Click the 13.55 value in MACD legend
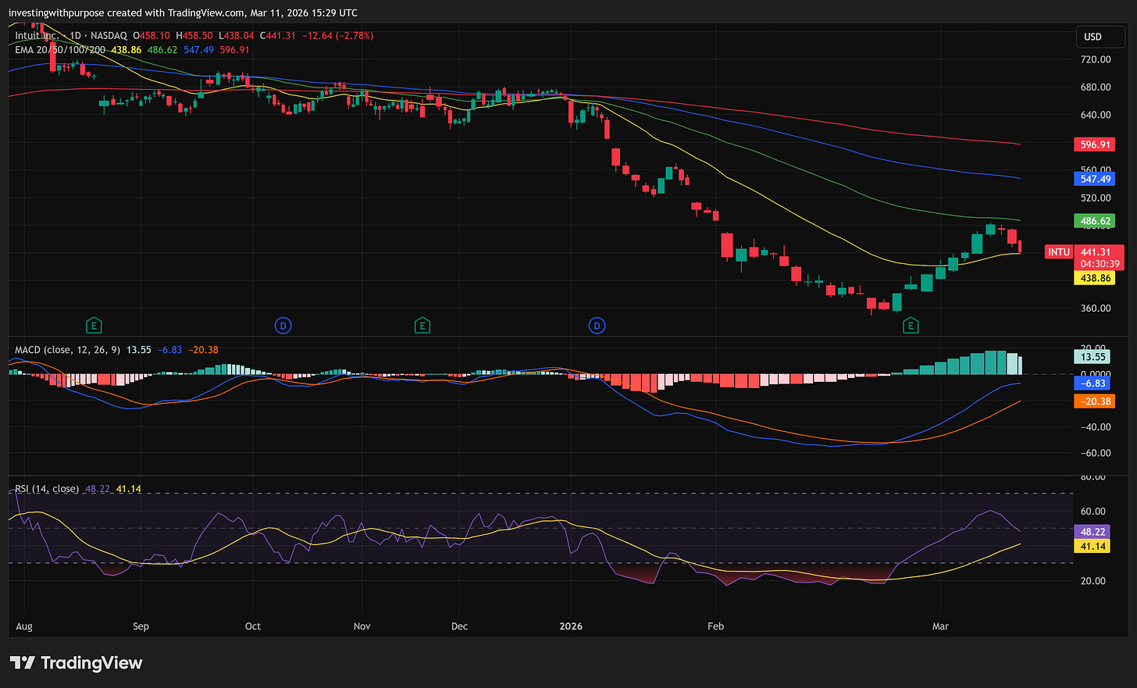Image resolution: width=1137 pixels, height=688 pixels. 139,350
